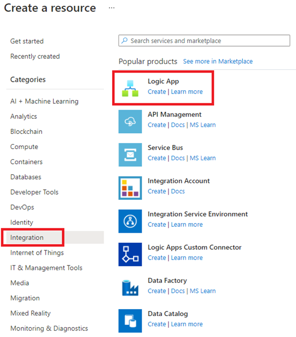Select the DevOps category
This screenshot has width=296, height=337.
23,207
